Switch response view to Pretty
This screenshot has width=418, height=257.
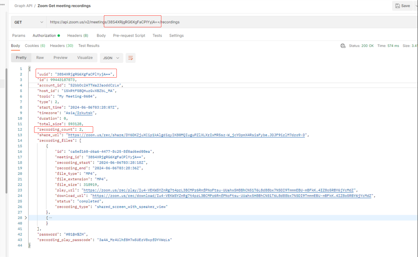pos(21,58)
